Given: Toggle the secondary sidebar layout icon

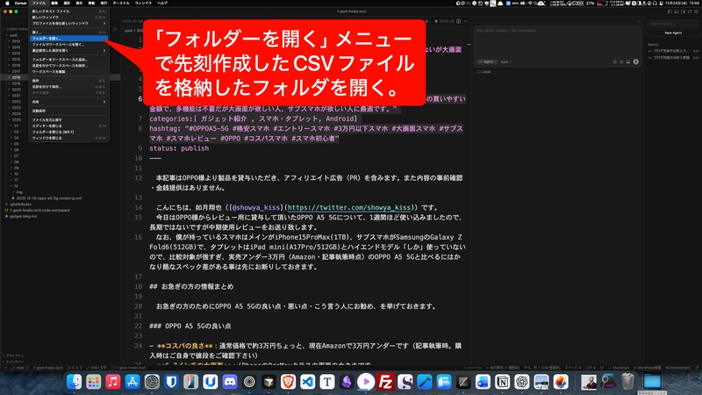Looking at the screenshot, I should coord(684,11).
